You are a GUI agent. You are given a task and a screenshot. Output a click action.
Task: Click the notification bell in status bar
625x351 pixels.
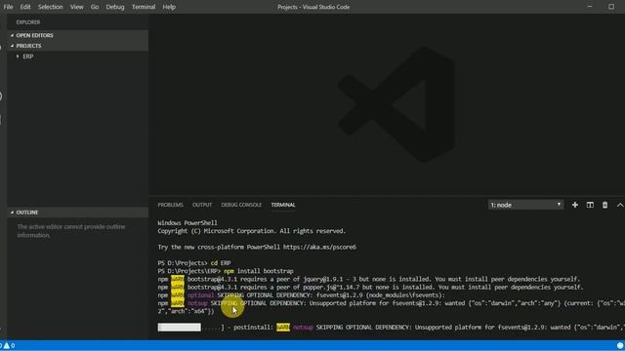click(x=620, y=345)
